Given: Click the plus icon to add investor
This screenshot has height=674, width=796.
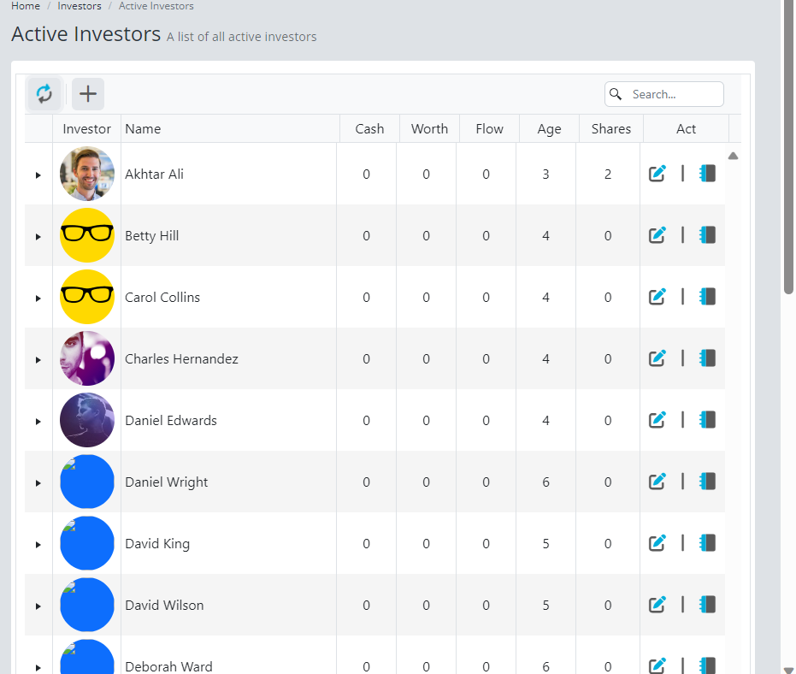Looking at the screenshot, I should point(88,94).
